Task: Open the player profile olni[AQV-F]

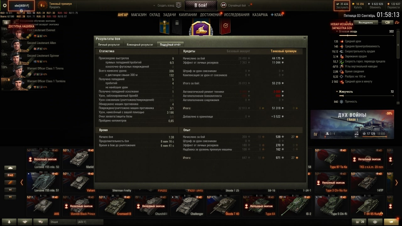Action: pos(21,5)
